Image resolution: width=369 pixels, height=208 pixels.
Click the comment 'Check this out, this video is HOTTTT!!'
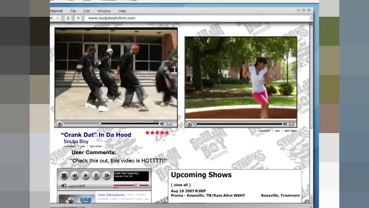point(118,161)
